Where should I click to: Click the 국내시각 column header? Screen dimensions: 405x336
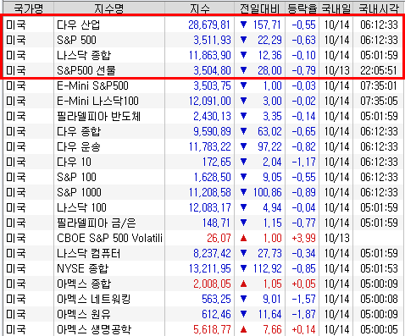click(379, 8)
